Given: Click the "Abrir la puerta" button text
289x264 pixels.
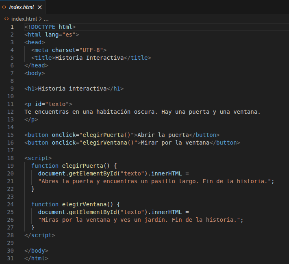Looking at the screenshot, I should coord(163,135).
